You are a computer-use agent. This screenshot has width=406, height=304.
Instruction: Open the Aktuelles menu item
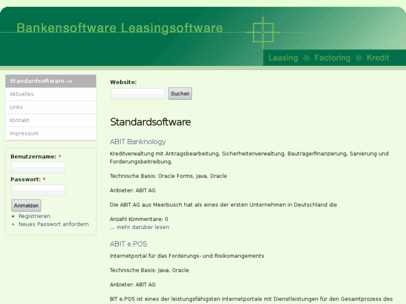[51, 94]
